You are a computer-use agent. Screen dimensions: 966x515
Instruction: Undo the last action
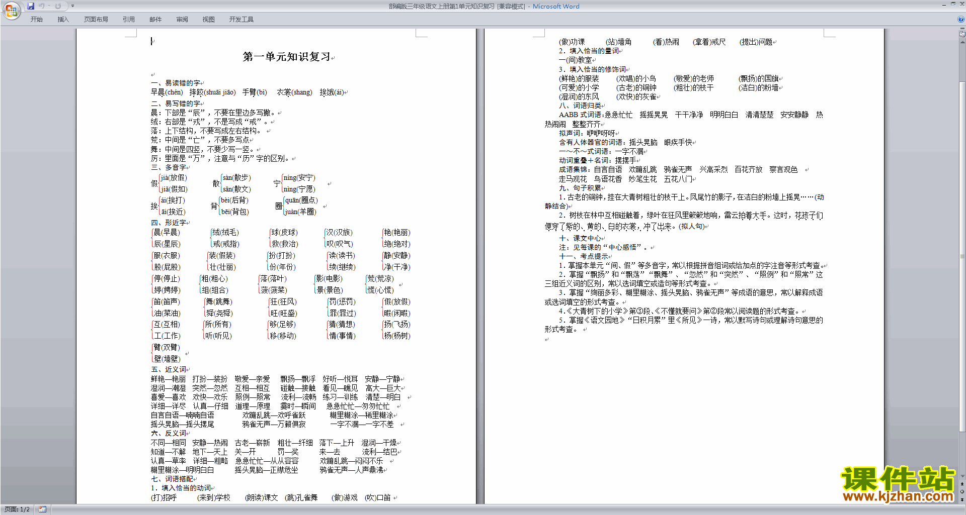point(42,6)
